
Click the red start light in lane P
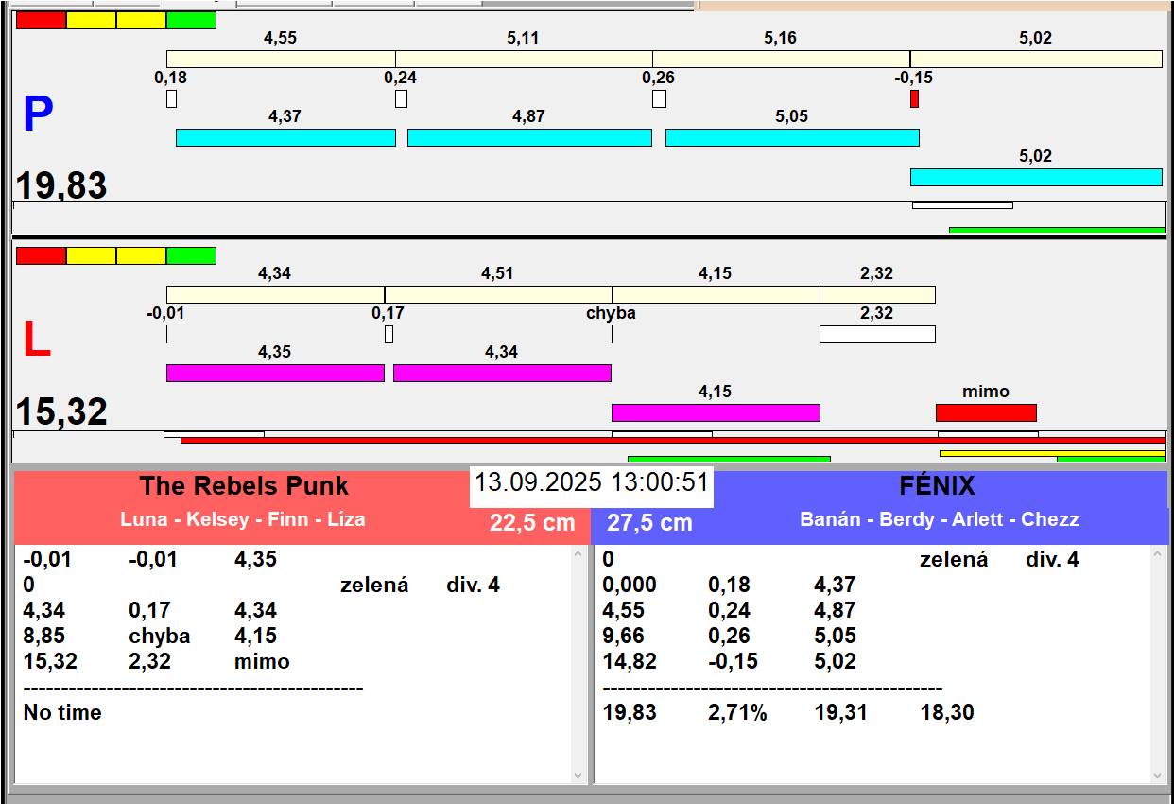(42, 20)
